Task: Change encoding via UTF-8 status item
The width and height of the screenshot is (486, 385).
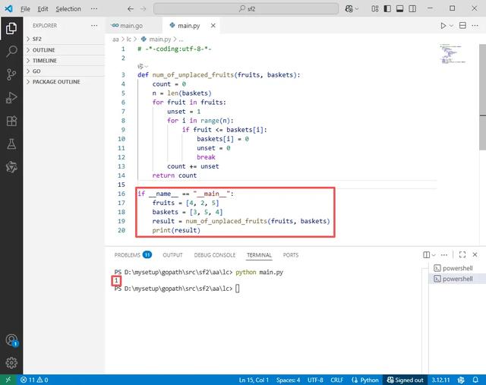Action: point(315,380)
